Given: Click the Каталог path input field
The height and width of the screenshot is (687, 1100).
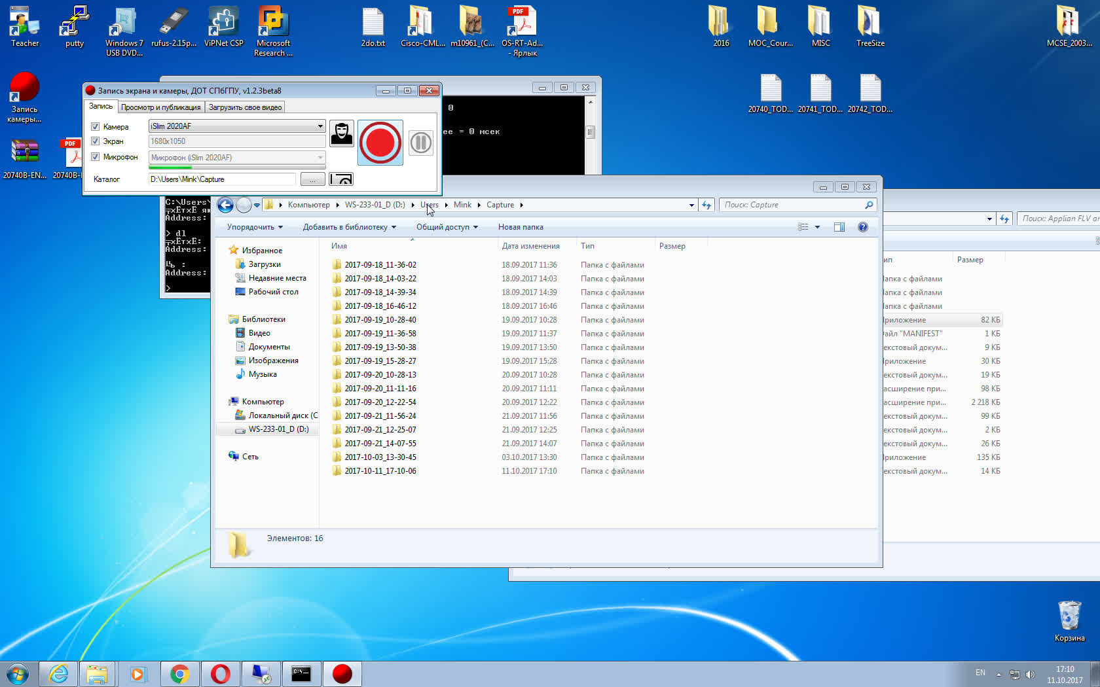Looking at the screenshot, I should 222,179.
